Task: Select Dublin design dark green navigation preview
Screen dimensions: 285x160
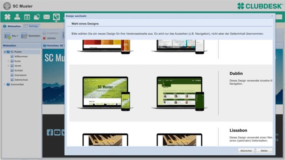Action: coord(179,93)
